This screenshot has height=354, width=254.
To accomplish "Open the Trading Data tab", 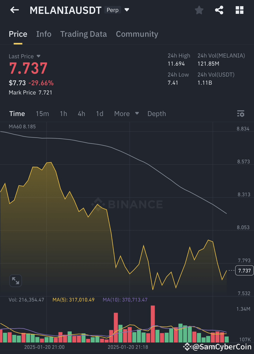I will (x=84, y=34).
